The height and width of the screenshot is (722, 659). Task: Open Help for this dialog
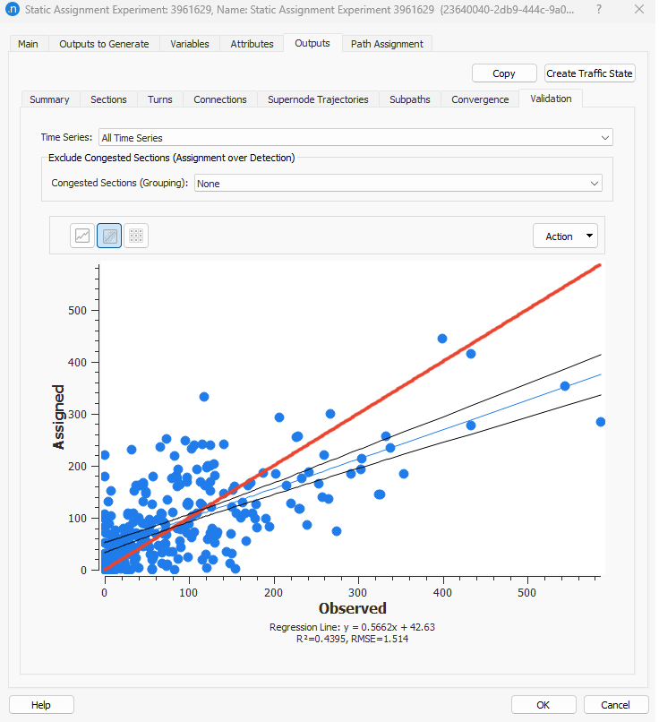tap(41, 705)
